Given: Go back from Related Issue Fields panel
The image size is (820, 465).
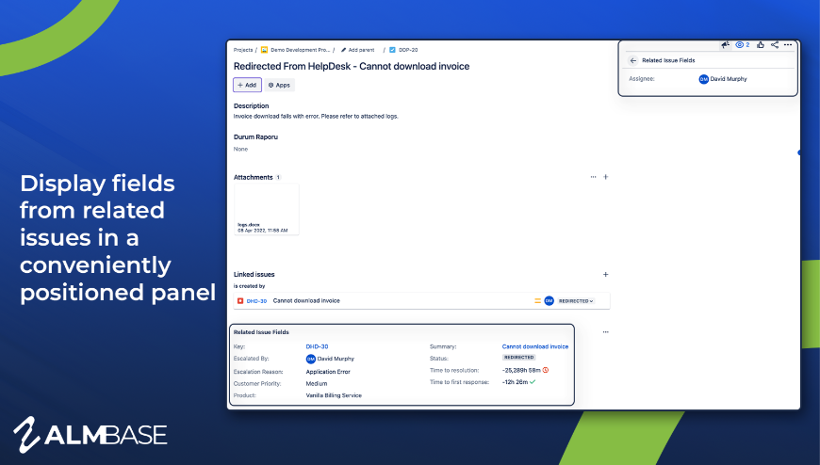Looking at the screenshot, I should [633, 60].
